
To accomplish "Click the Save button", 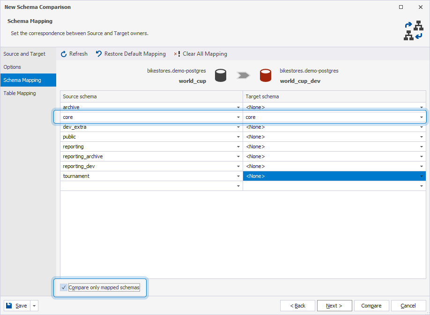I will 17,306.
